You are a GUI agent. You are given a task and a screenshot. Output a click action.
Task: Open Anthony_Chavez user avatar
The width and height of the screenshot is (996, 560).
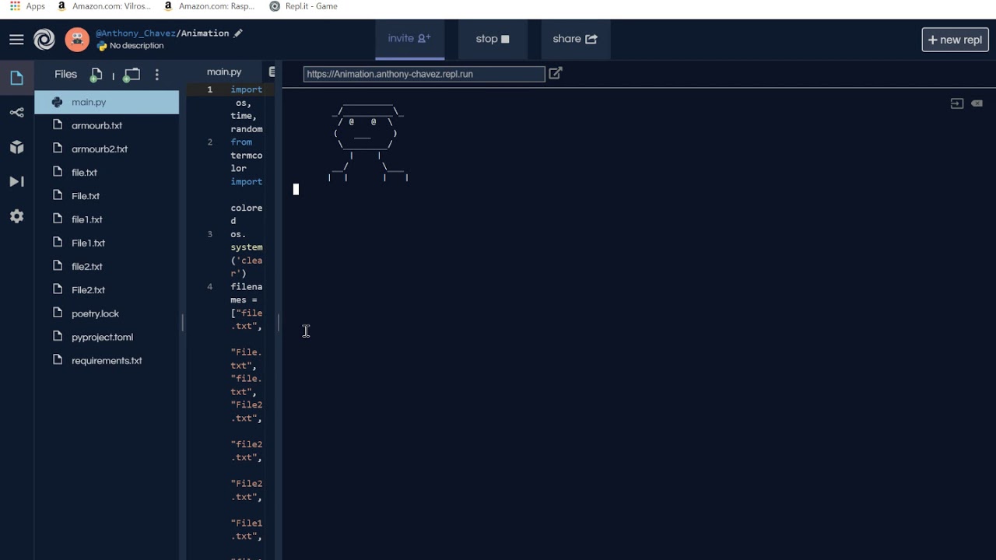pyautogui.click(x=77, y=40)
